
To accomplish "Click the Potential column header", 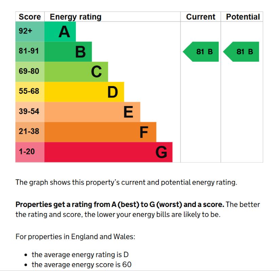I will click(x=243, y=17).
